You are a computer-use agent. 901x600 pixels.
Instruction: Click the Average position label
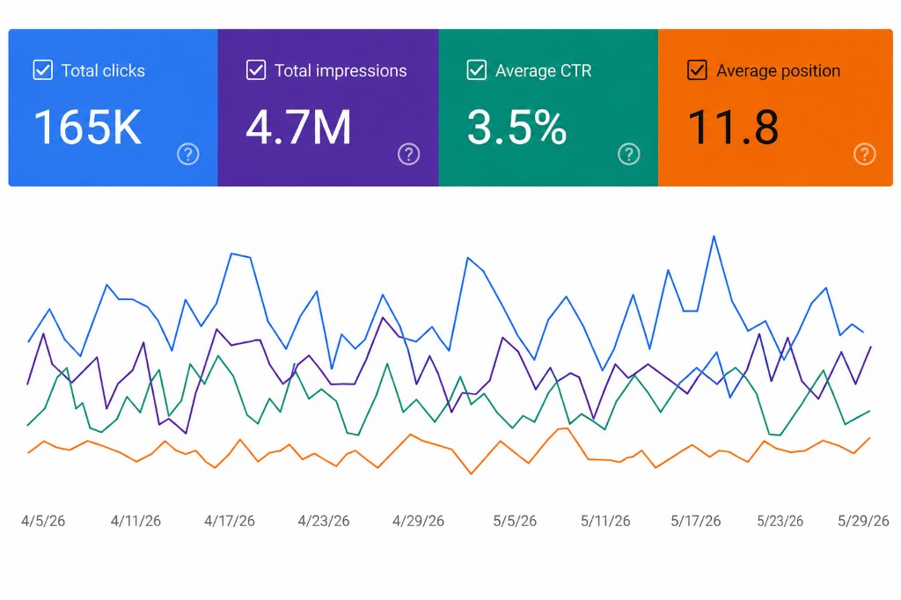(x=778, y=70)
